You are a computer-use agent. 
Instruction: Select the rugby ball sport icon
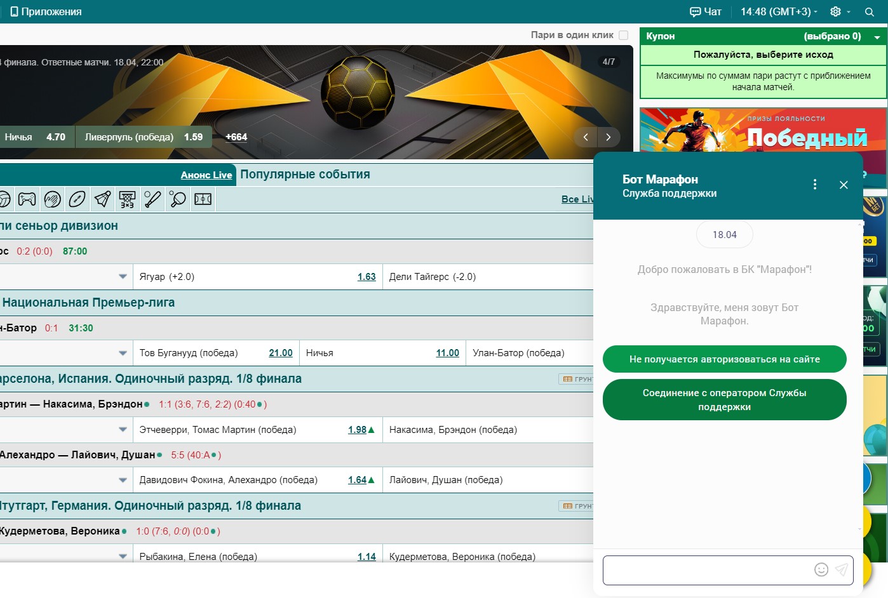point(77,199)
